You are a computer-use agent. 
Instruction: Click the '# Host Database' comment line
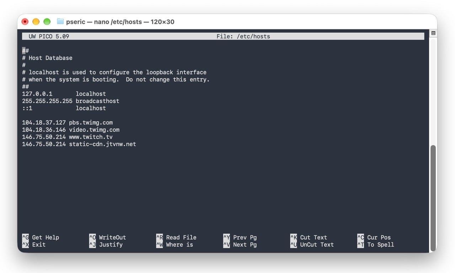coord(47,58)
